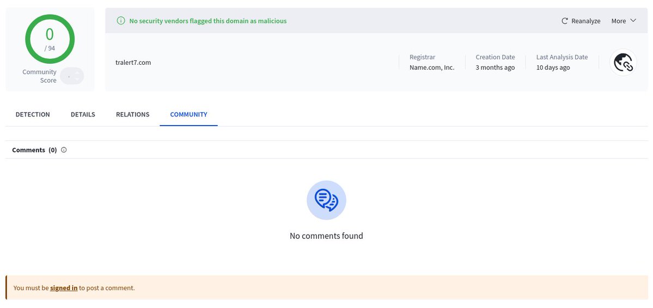Viewport: 653px width, 308px height.
Task: Open the DETAILS tab
Action: pos(83,114)
